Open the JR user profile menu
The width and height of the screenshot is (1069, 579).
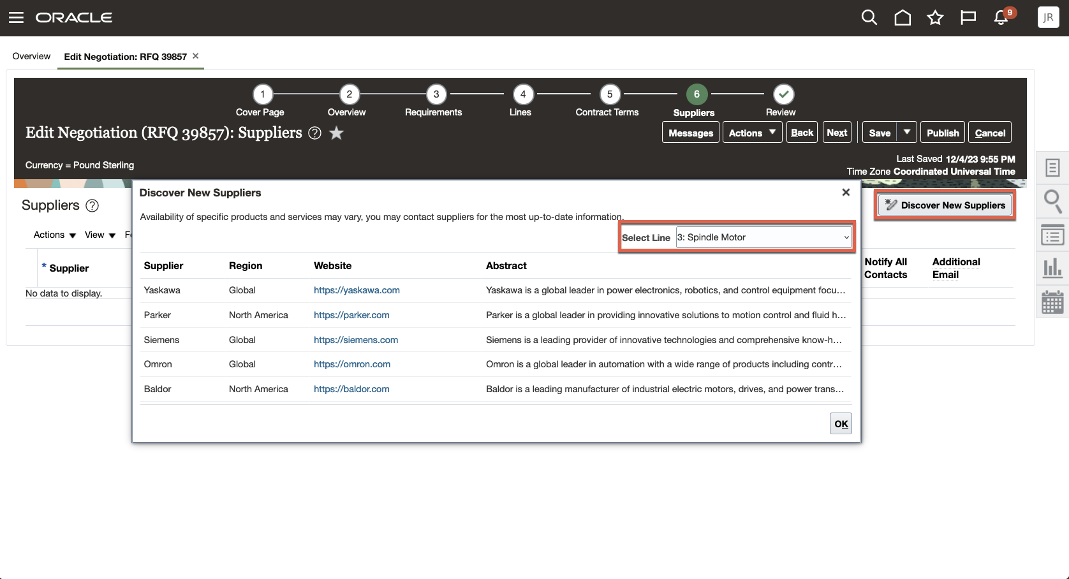pos(1049,18)
